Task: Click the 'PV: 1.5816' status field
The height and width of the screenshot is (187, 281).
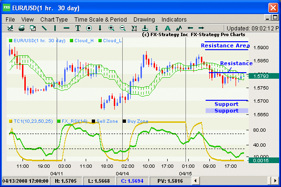Action: click(x=170, y=181)
